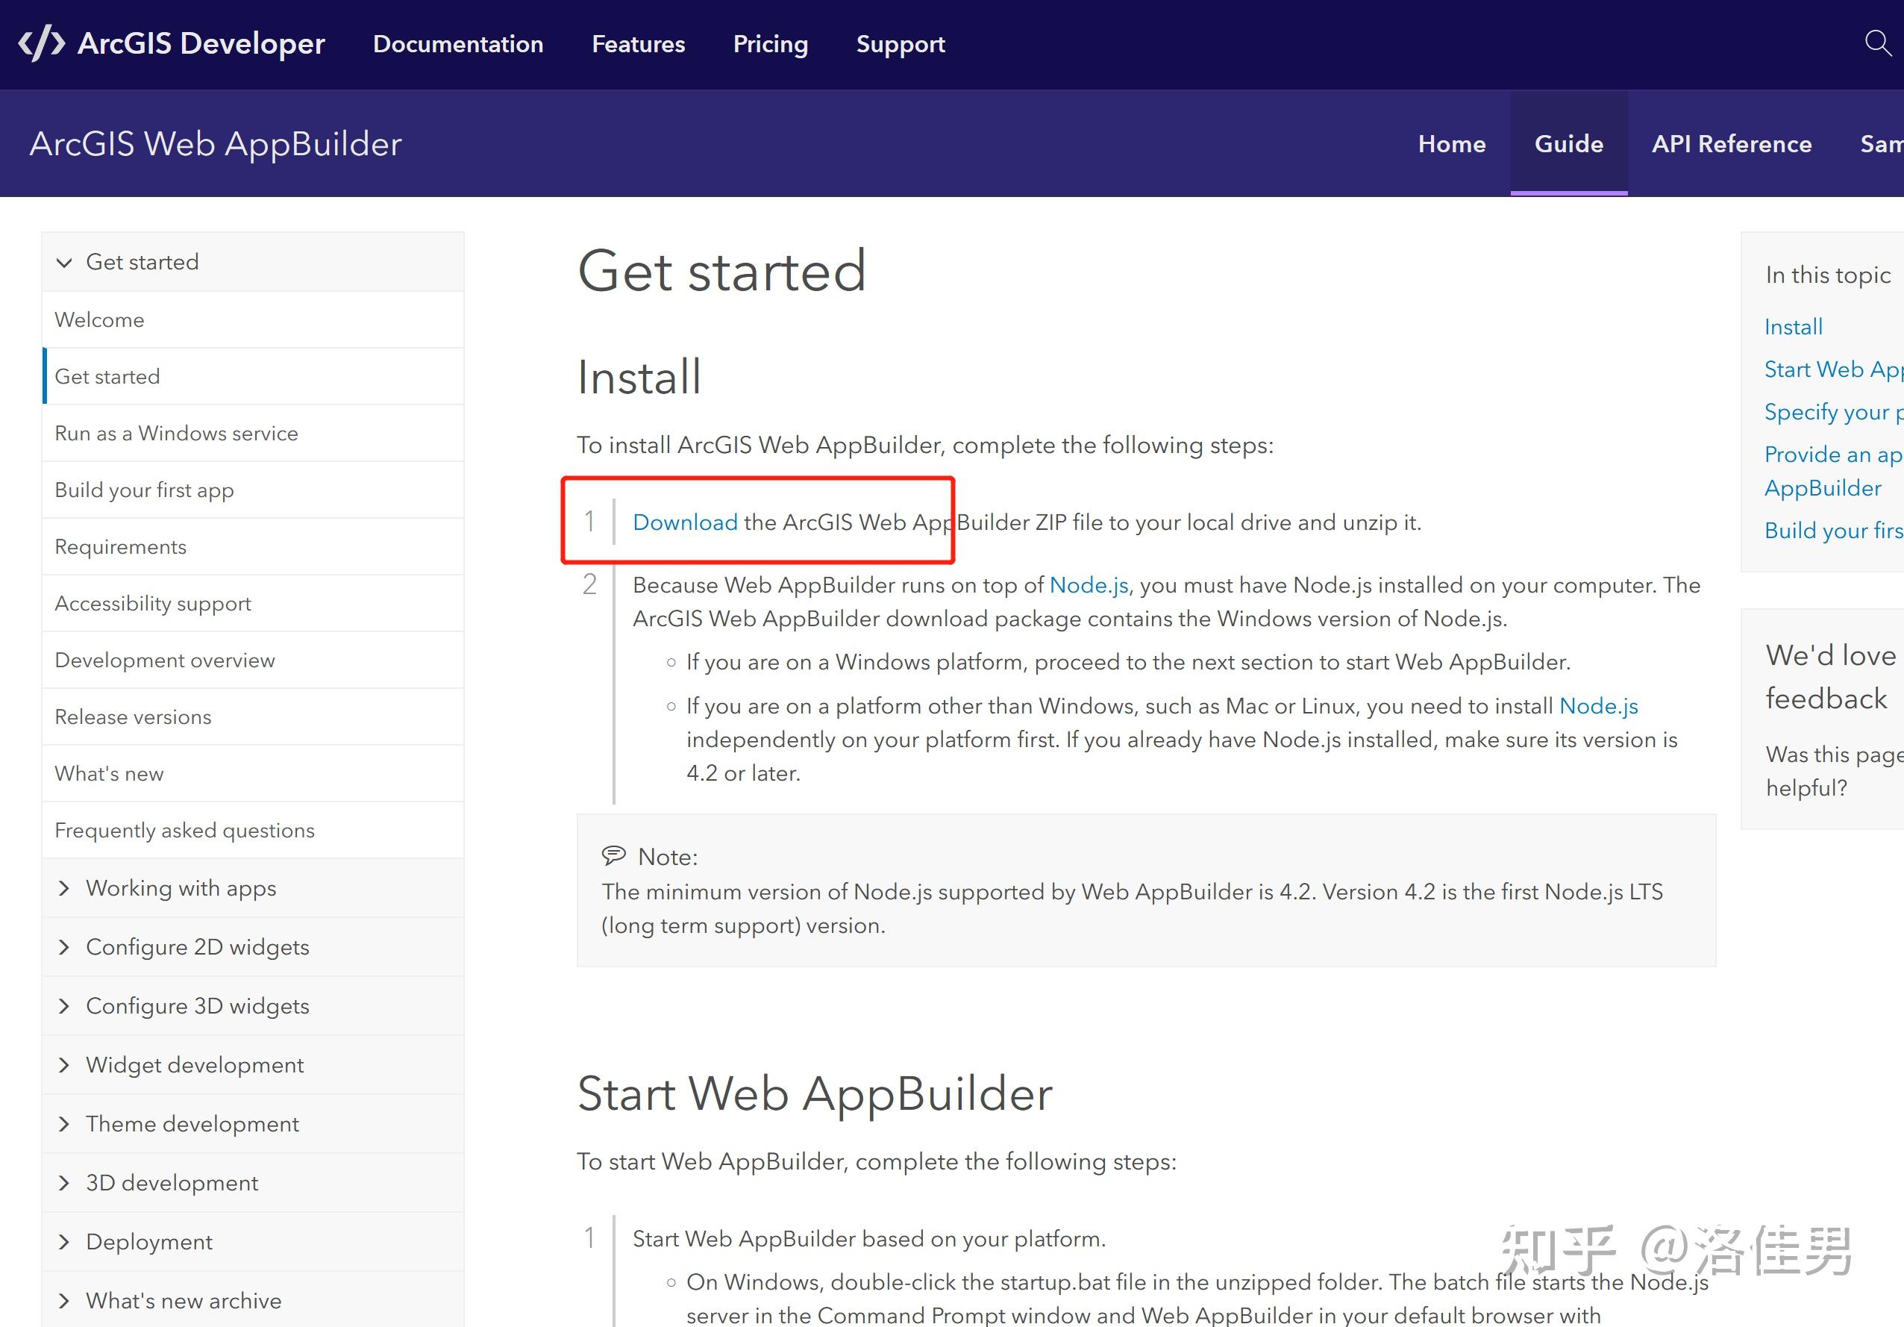Screen dimensions: 1904x1327
Task: Open the Accessibility support page
Action: tap(253, 604)
